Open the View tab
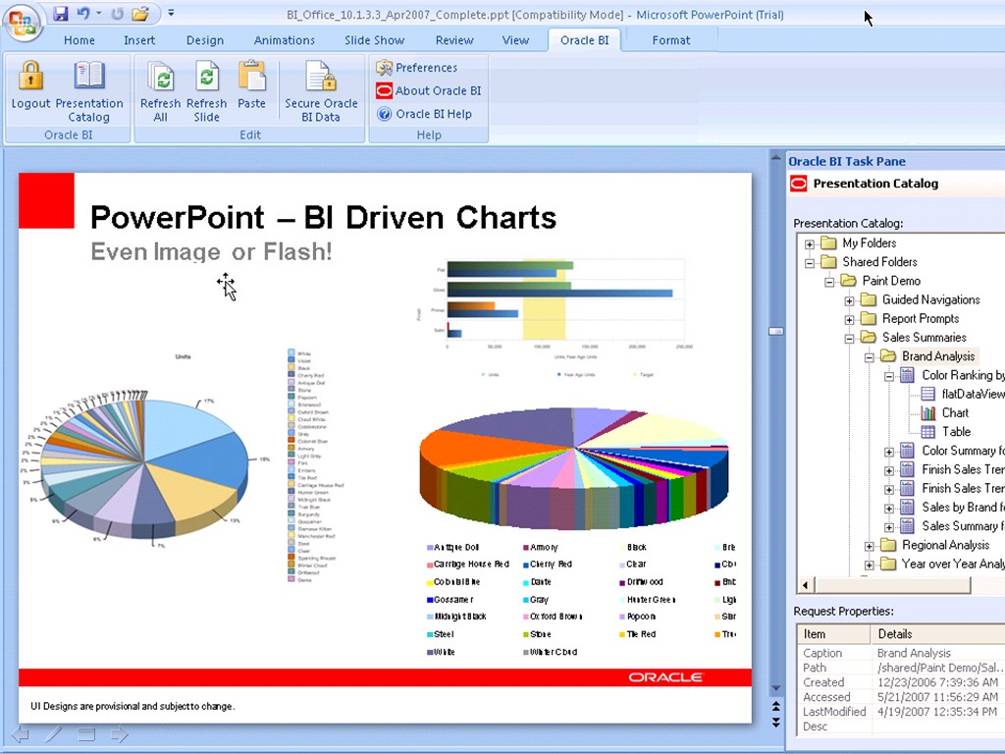The width and height of the screenshot is (1005, 754). [x=515, y=40]
